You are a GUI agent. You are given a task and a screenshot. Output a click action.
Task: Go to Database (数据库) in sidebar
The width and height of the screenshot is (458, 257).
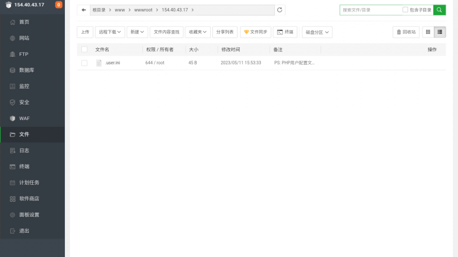(x=26, y=70)
